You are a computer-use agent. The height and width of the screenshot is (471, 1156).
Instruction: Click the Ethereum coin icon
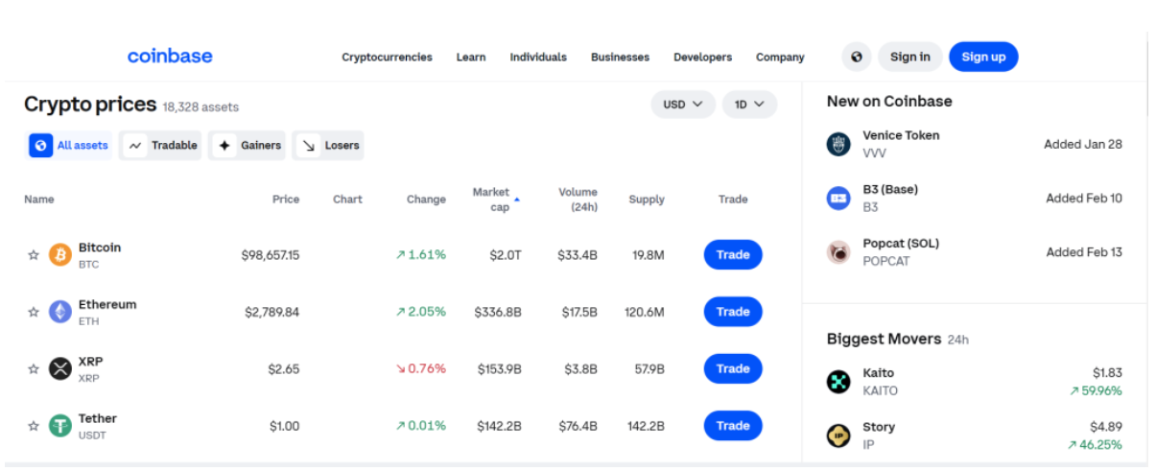pos(60,312)
